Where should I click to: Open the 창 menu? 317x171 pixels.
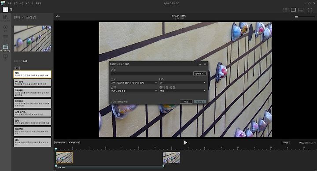click(32, 4)
